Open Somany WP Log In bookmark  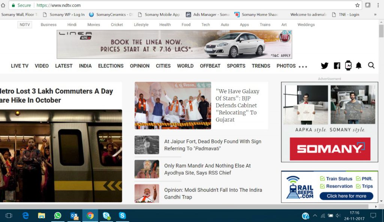click(64, 15)
